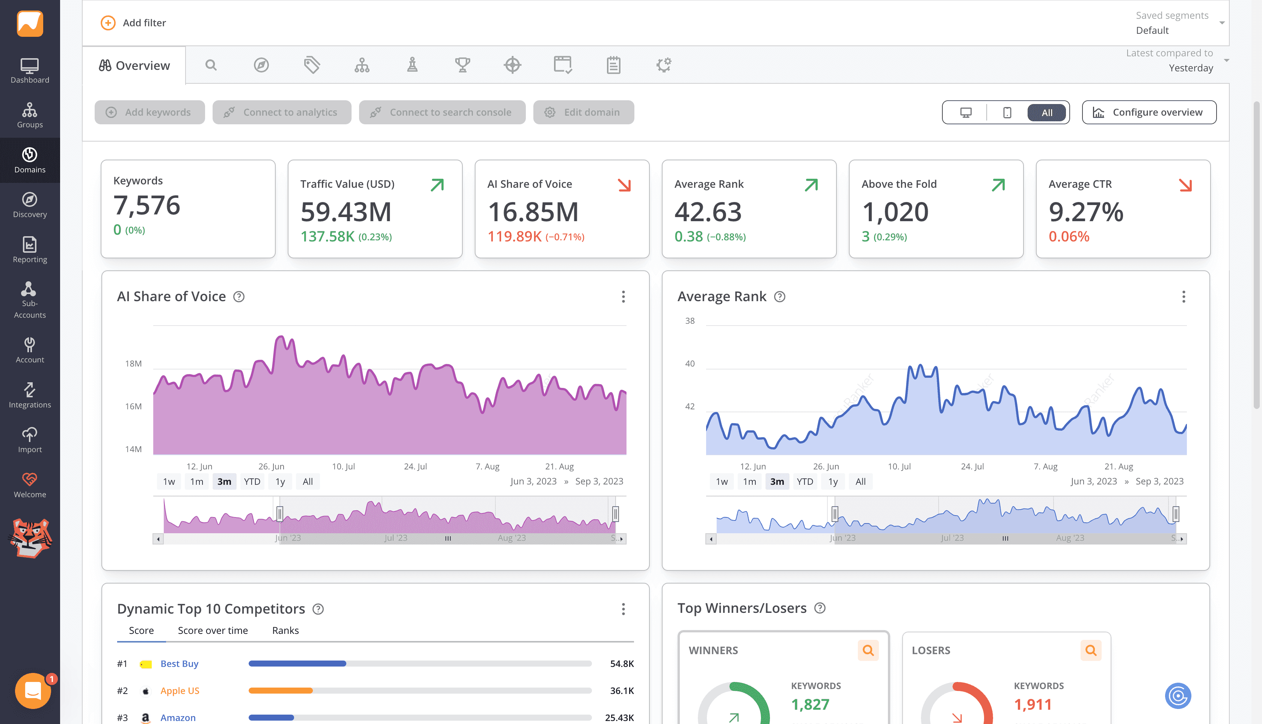Switch to the Ranks tab
The height and width of the screenshot is (724, 1262).
tap(285, 630)
